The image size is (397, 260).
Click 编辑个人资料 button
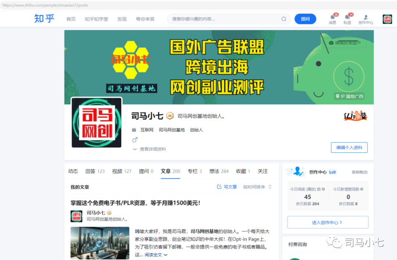349,147
